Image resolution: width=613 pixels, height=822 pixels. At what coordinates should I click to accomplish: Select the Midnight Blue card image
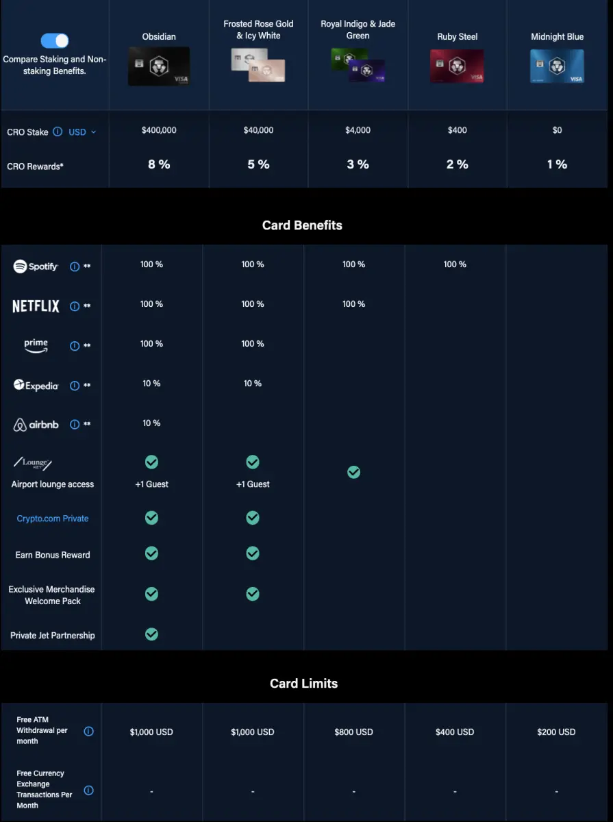(557, 66)
